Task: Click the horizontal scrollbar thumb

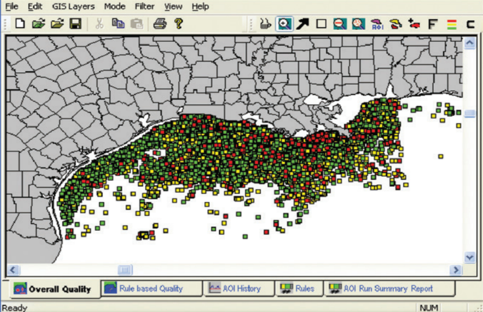Action: pyautogui.click(x=125, y=270)
